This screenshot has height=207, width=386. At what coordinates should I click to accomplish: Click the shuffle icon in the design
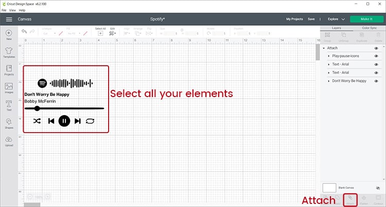pos(37,121)
